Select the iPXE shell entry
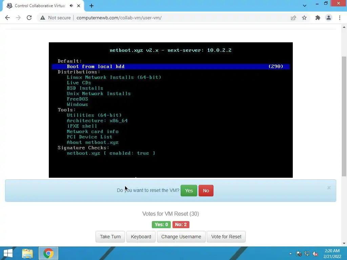The width and height of the screenshot is (347, 260). pos(82,126)
